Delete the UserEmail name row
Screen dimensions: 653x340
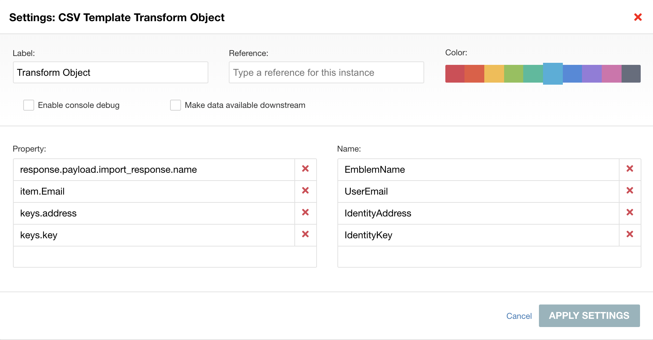pos(630,191)
